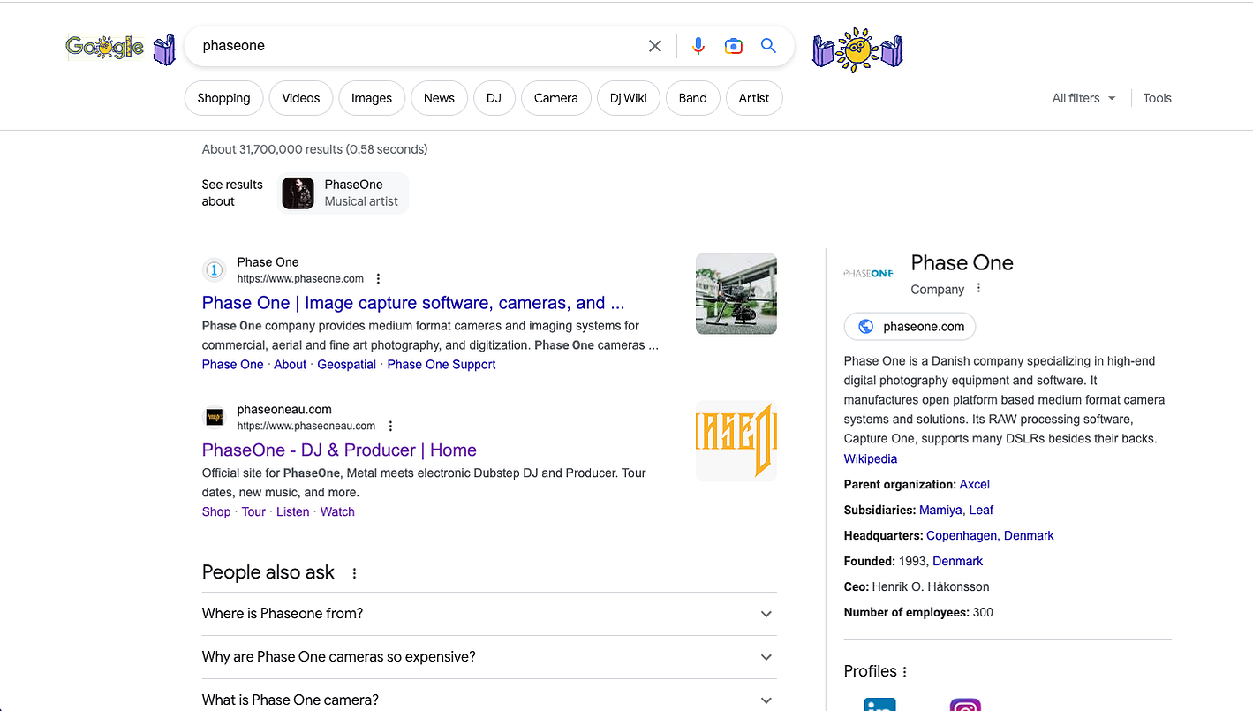Screen dimensions: 1253x711
Task: Open PhaseOne DJ & Producer Home result
Action: point(339,450)
